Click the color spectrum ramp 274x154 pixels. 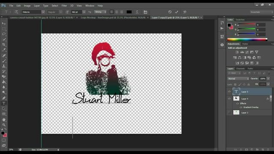tap(247, 39)
